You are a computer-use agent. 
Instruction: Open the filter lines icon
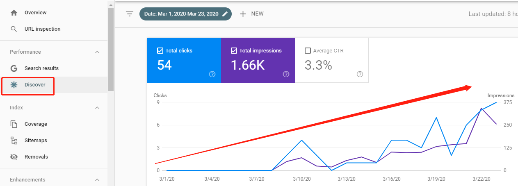pos(130,14)
